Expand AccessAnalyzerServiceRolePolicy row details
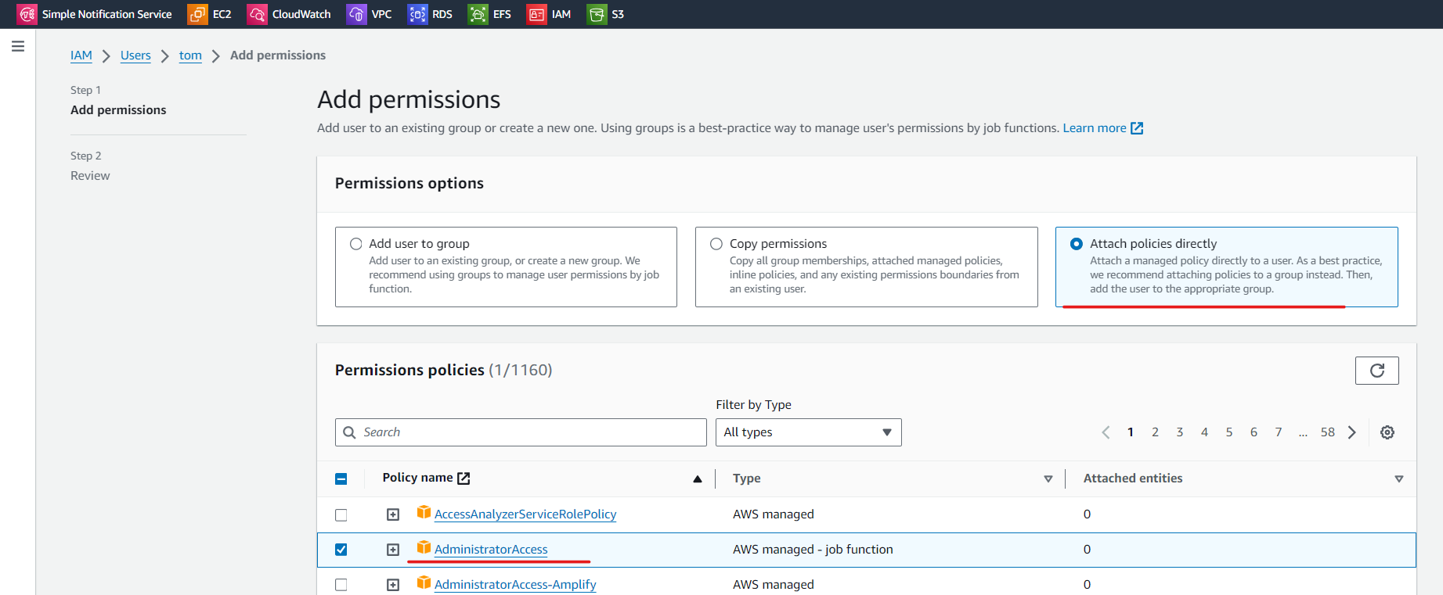Screen dimensions: 1443x595 coord(393,514)
